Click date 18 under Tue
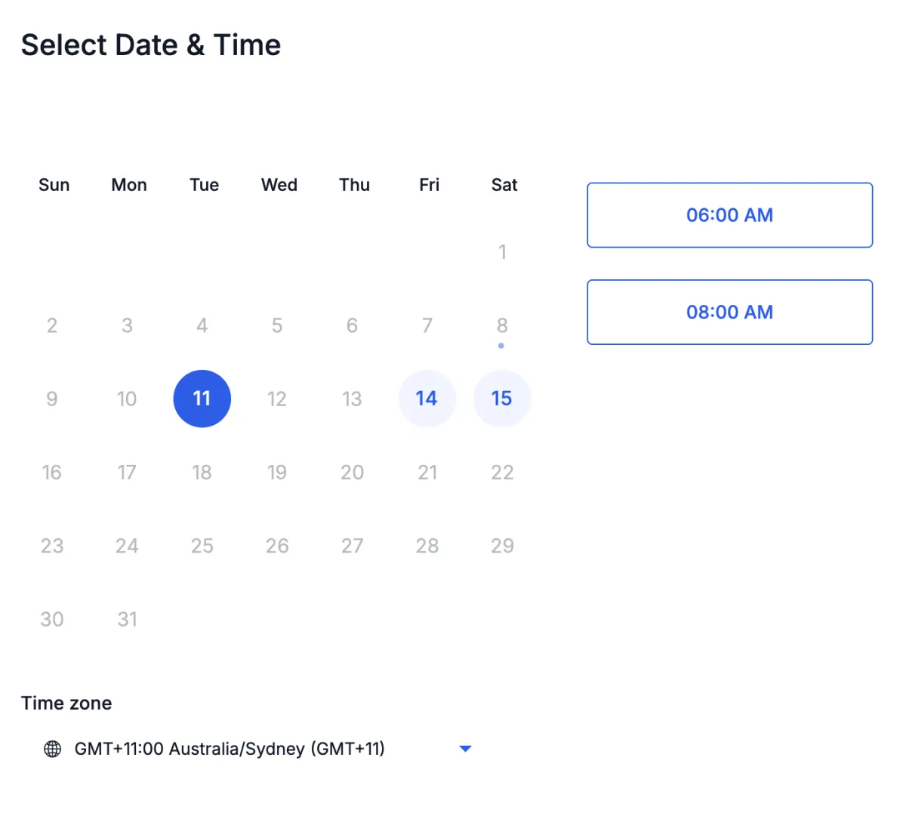906x825 pixels. (x=202, y=473)
